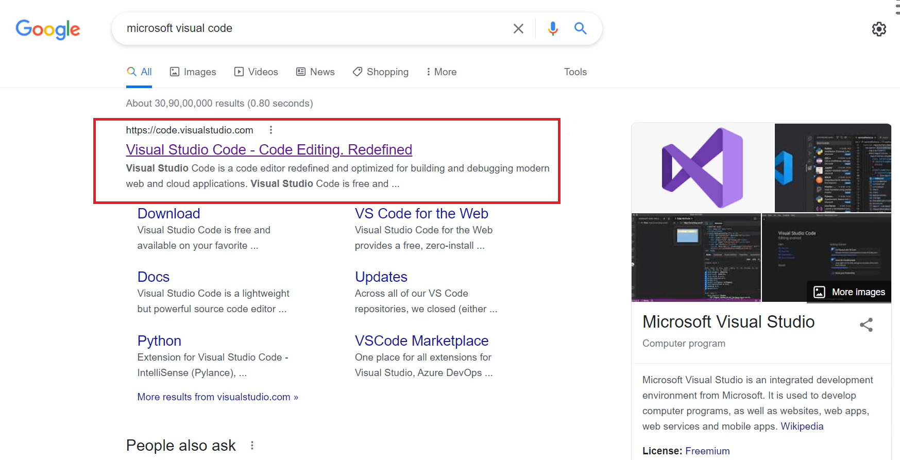900x460 pixels.
Task: Clear the search box with the X icon
Action: point(518,28)
